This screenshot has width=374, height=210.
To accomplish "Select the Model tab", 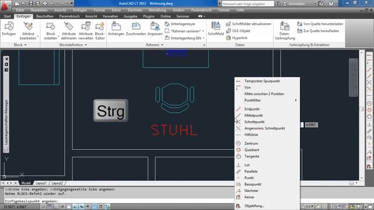I will click(26, 183).
